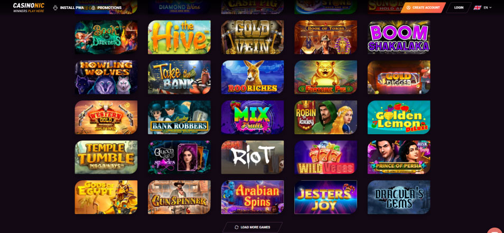Click the Casinonic logo

click(29, 7)
